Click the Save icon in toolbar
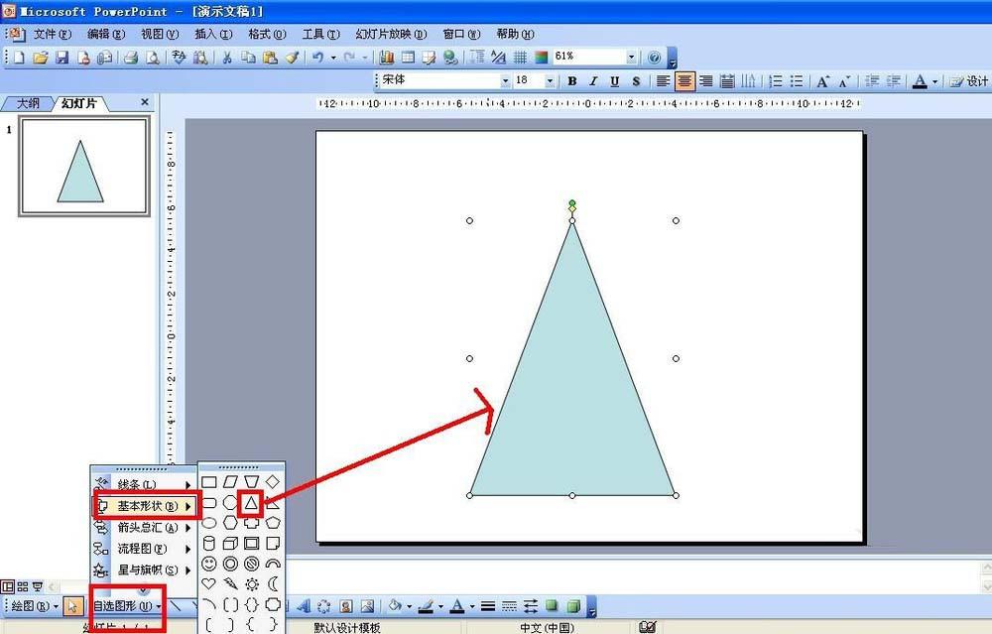This screenshot has width=992, height=634. coord(62,58)
